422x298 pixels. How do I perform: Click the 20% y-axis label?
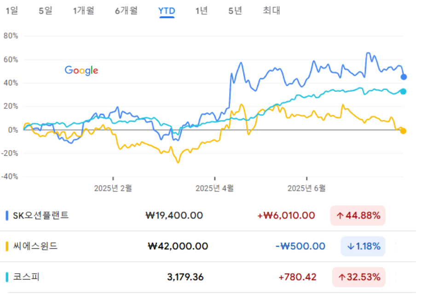(11, 107)
